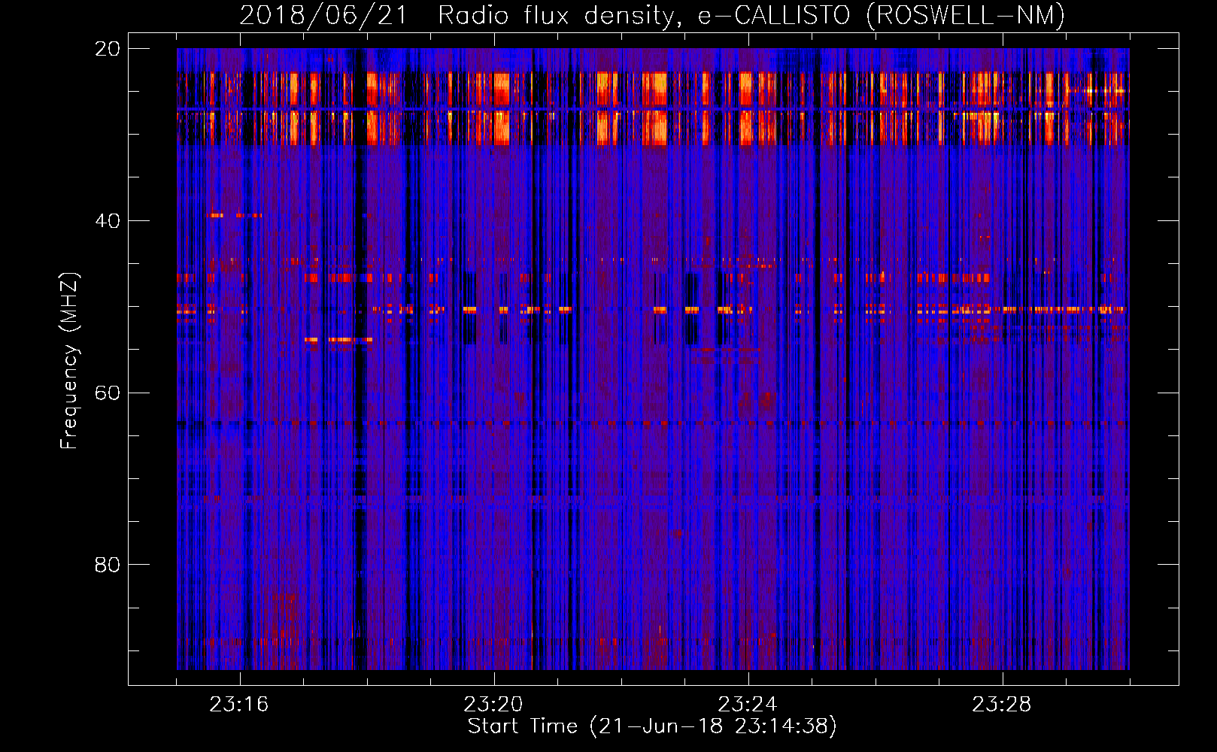The width and height of the screenshot is (1217, 752).
Task: Click the frequency tick label '20'
Action: point(108,49)
